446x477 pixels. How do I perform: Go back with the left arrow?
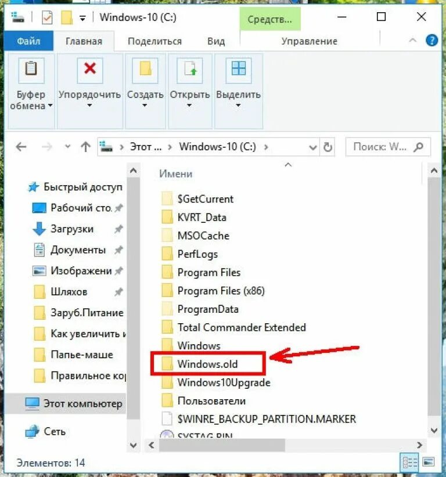tap(21, 147)
